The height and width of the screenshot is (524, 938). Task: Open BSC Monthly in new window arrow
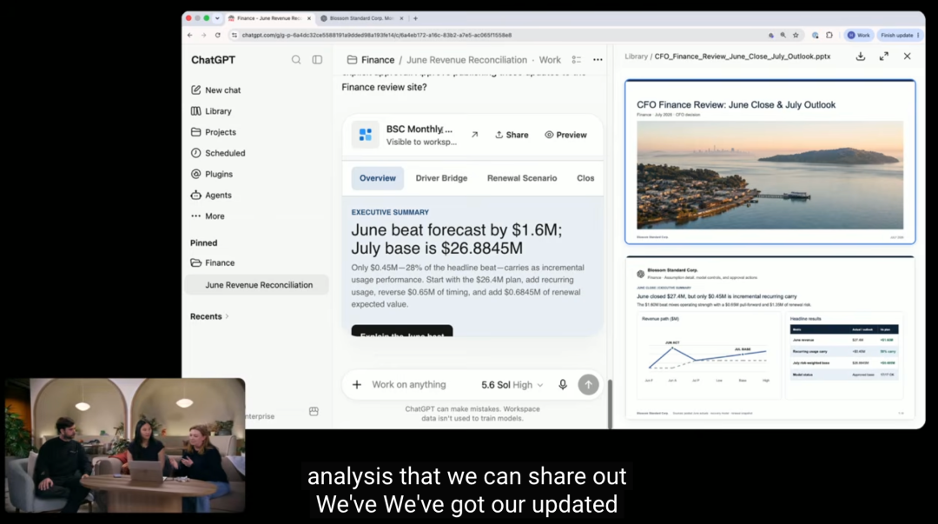tap(474, 135)
